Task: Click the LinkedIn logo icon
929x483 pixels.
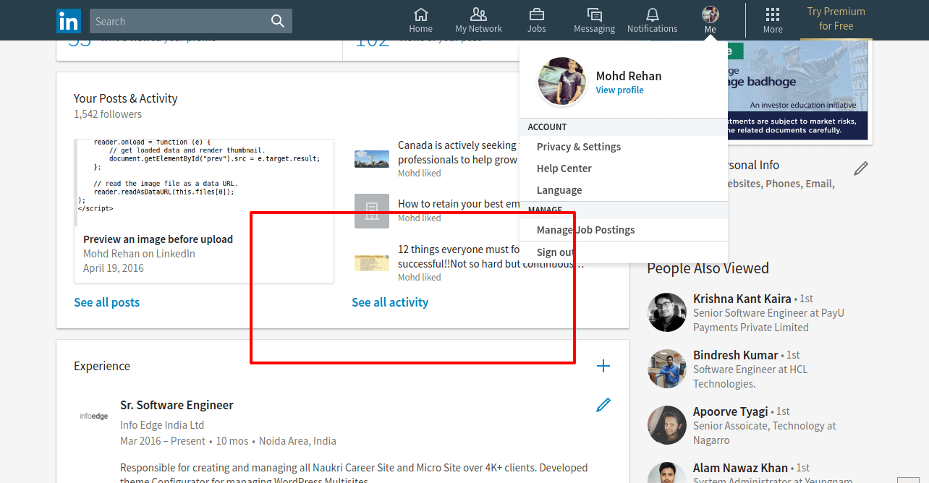Action: [69, 21]
